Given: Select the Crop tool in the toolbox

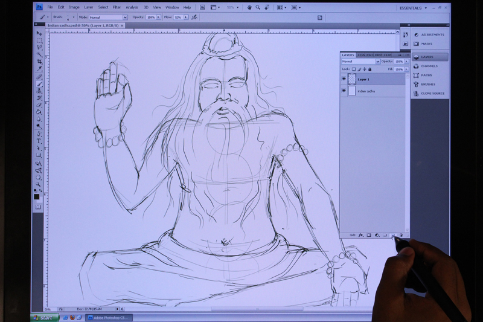Looking at the screenshot, I should (39, 62).
